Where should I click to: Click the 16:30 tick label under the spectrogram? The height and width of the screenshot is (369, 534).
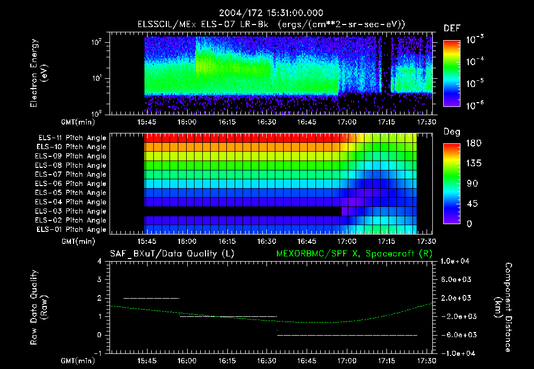point(266,122)
